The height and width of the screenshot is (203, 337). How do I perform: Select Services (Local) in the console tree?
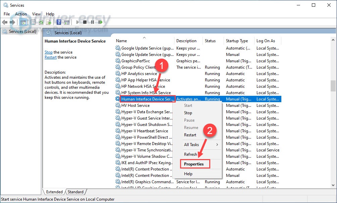[x=22, y=31]
